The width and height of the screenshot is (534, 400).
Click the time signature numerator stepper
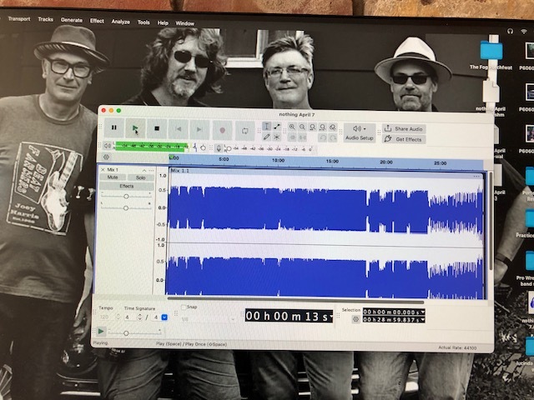[x=139, y=317]
